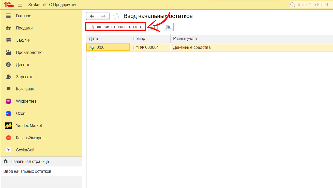Click the Yandex.Market icon
333x188 pixels.
(x=8, y=126)
